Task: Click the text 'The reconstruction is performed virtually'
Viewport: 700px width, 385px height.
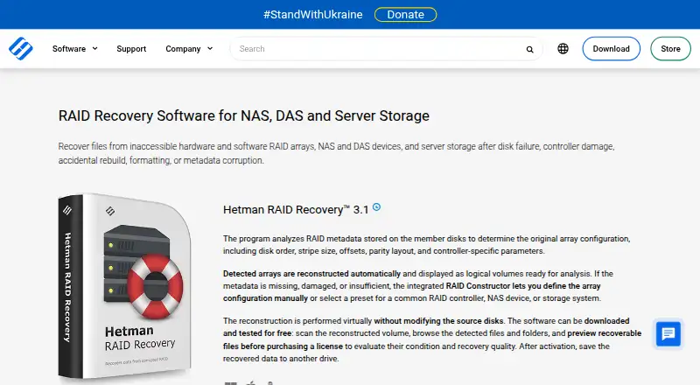Action: coord(297,320)
